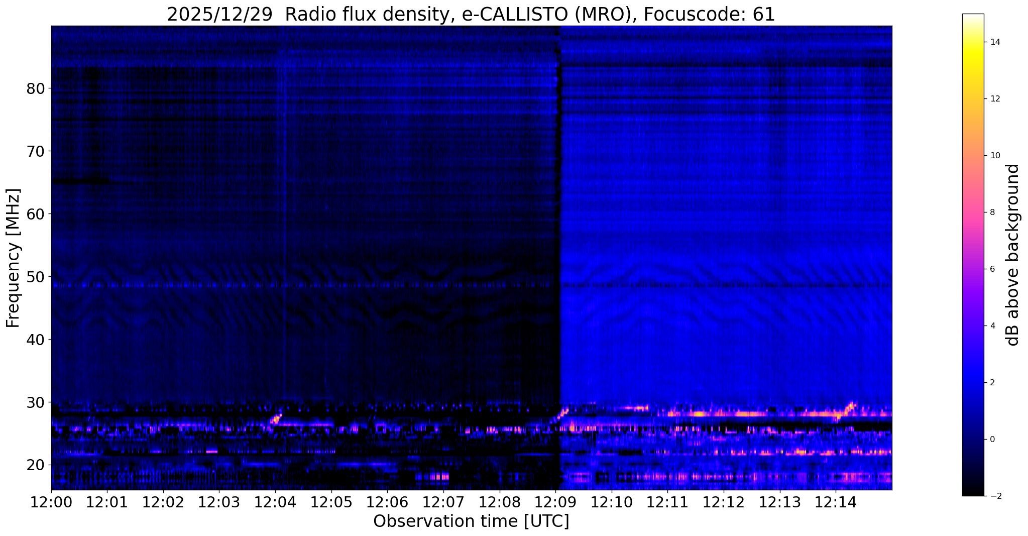Pick the 12:04 time tick label
This screenshot has height=536, width=1028.
(275, 502)
